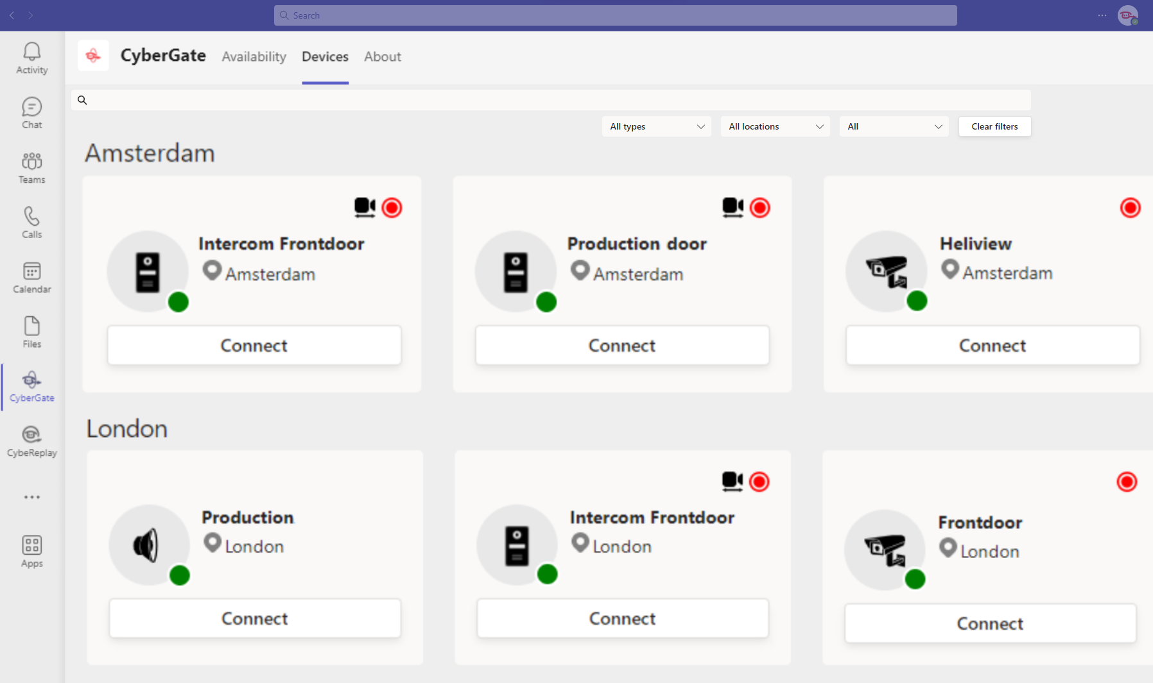Expand the All types dropdown
The height and width of the screenshot is (683, 1153).
pyautogui.click(x=657, y=126)
